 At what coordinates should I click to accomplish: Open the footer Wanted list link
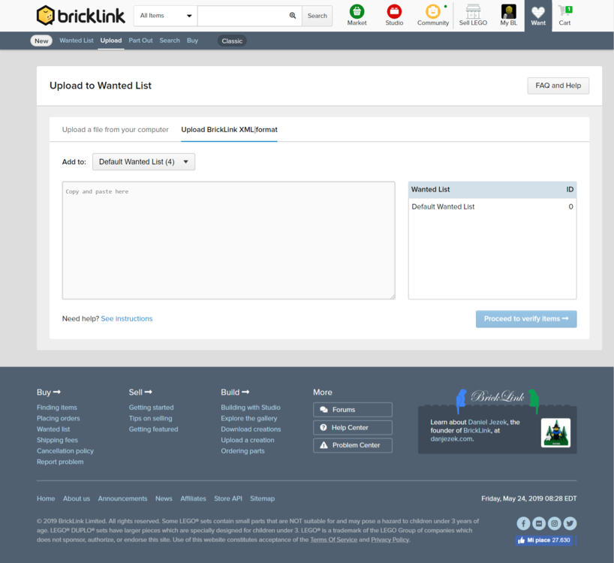[53, 429]
